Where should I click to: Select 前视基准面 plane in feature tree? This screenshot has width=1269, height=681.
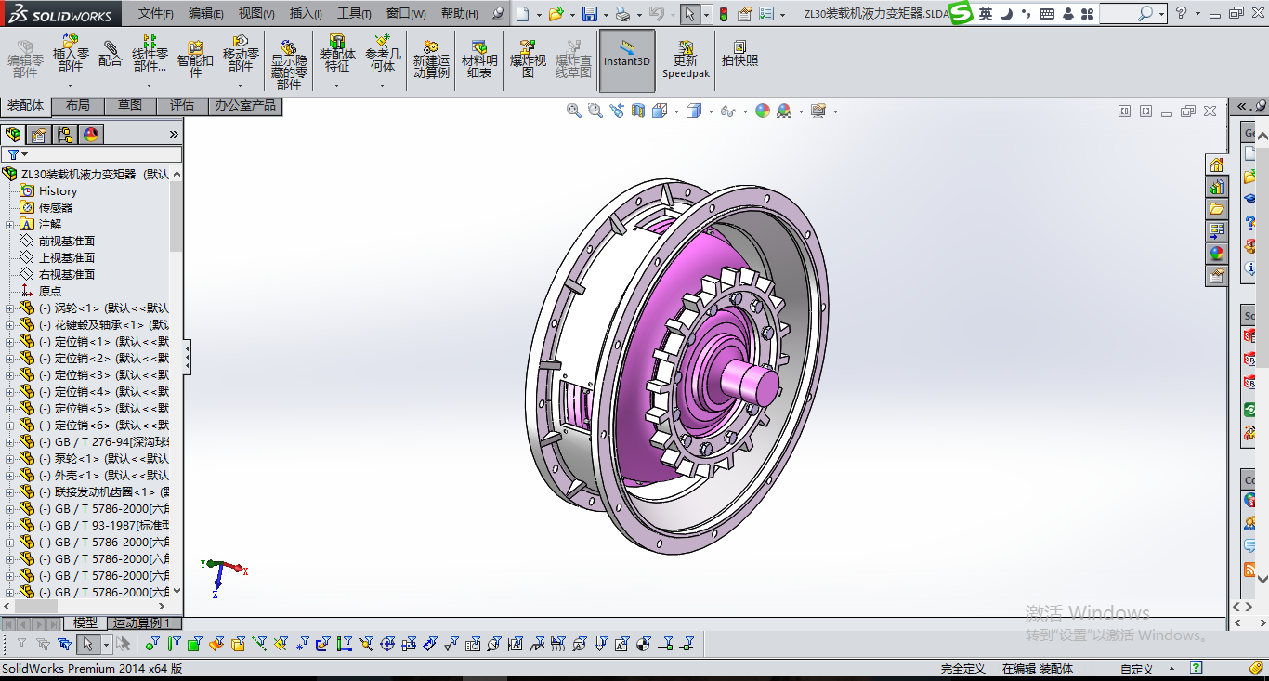67,241
